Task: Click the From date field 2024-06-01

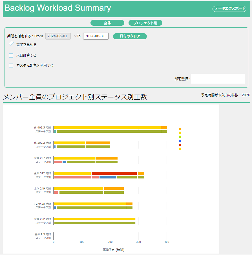Action: pyautogui.click(x=57, y=36)
